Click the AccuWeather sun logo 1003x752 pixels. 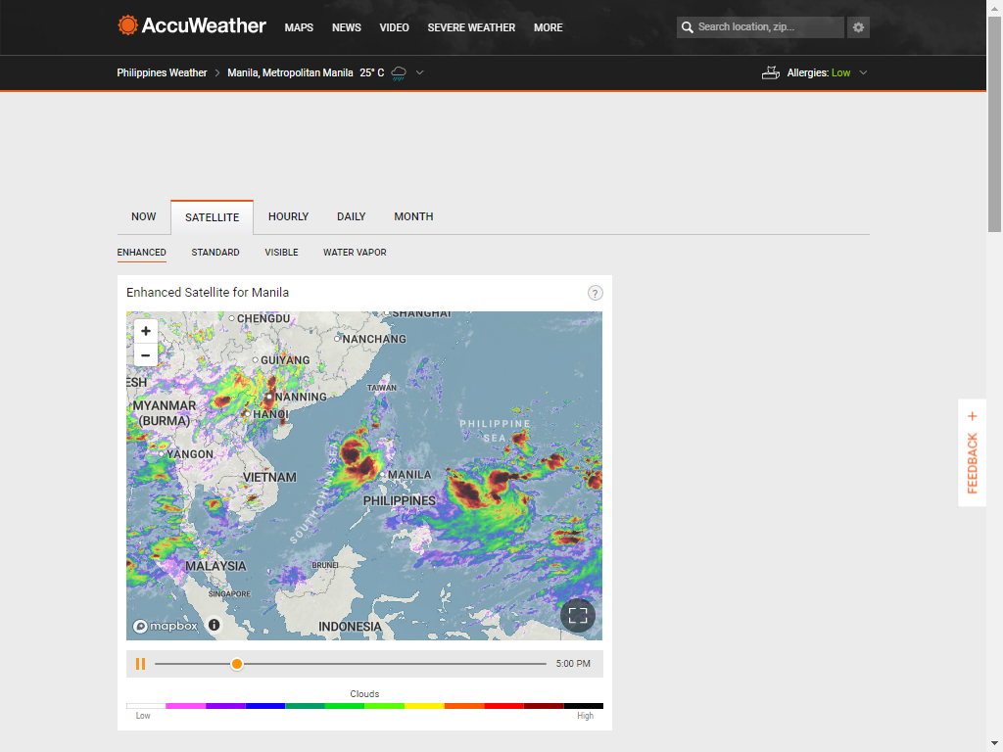(x=127, y=25)
